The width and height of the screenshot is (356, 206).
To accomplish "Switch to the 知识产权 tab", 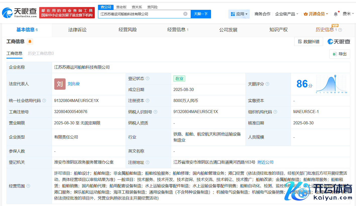I will pos(278,30).
